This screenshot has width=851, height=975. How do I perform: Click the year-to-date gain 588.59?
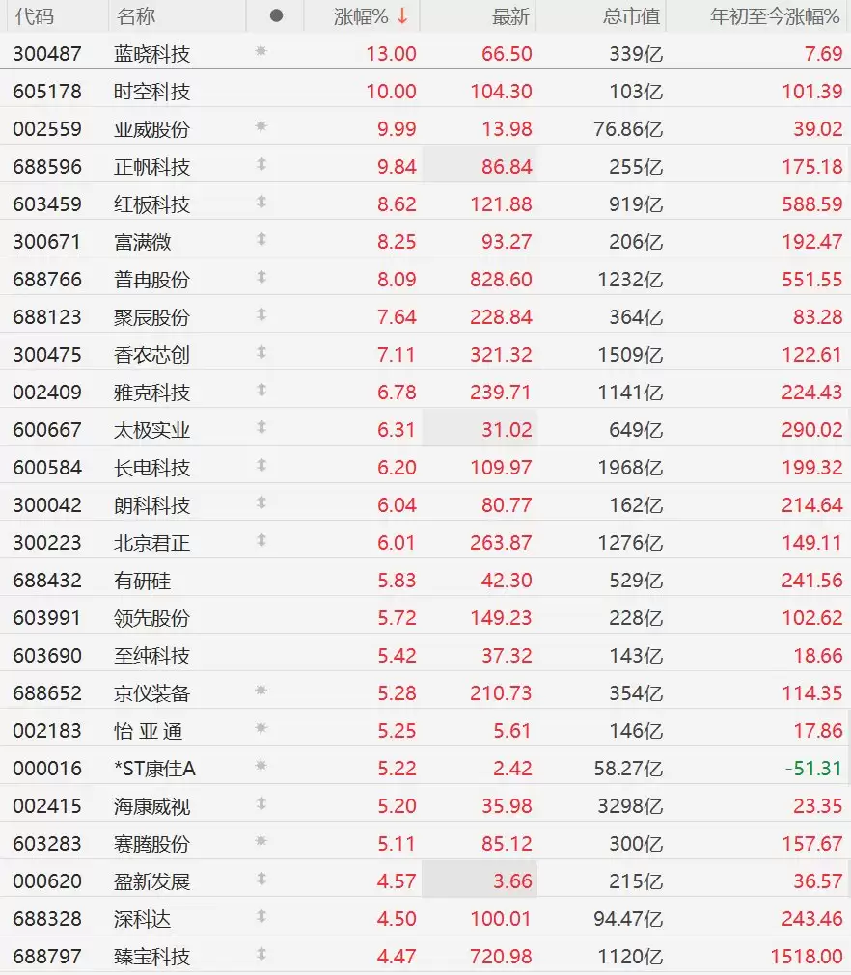[x=811, y=203]
